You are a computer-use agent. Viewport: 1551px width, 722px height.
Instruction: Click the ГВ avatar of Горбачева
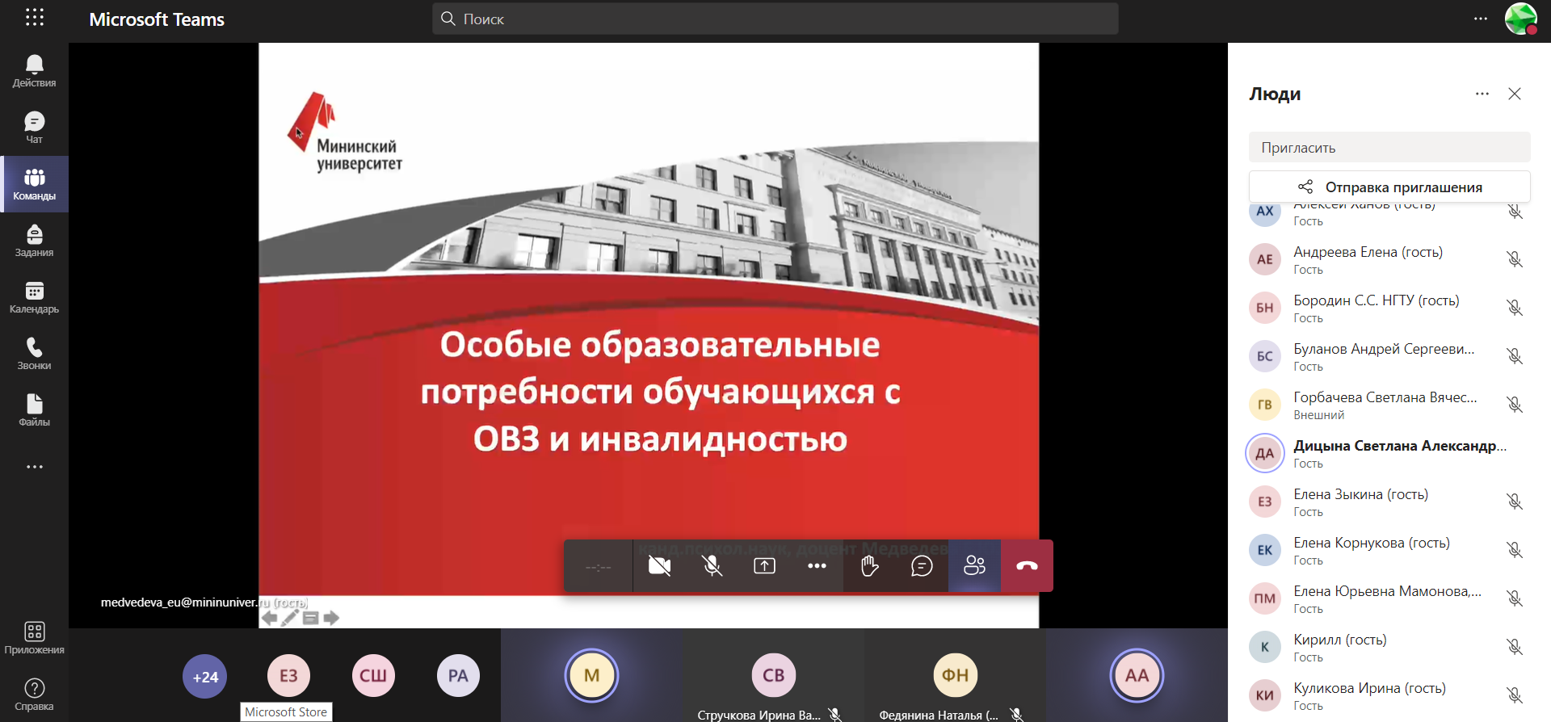(1265, 405)
